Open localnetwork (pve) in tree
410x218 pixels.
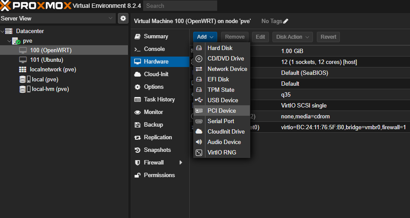53,70
